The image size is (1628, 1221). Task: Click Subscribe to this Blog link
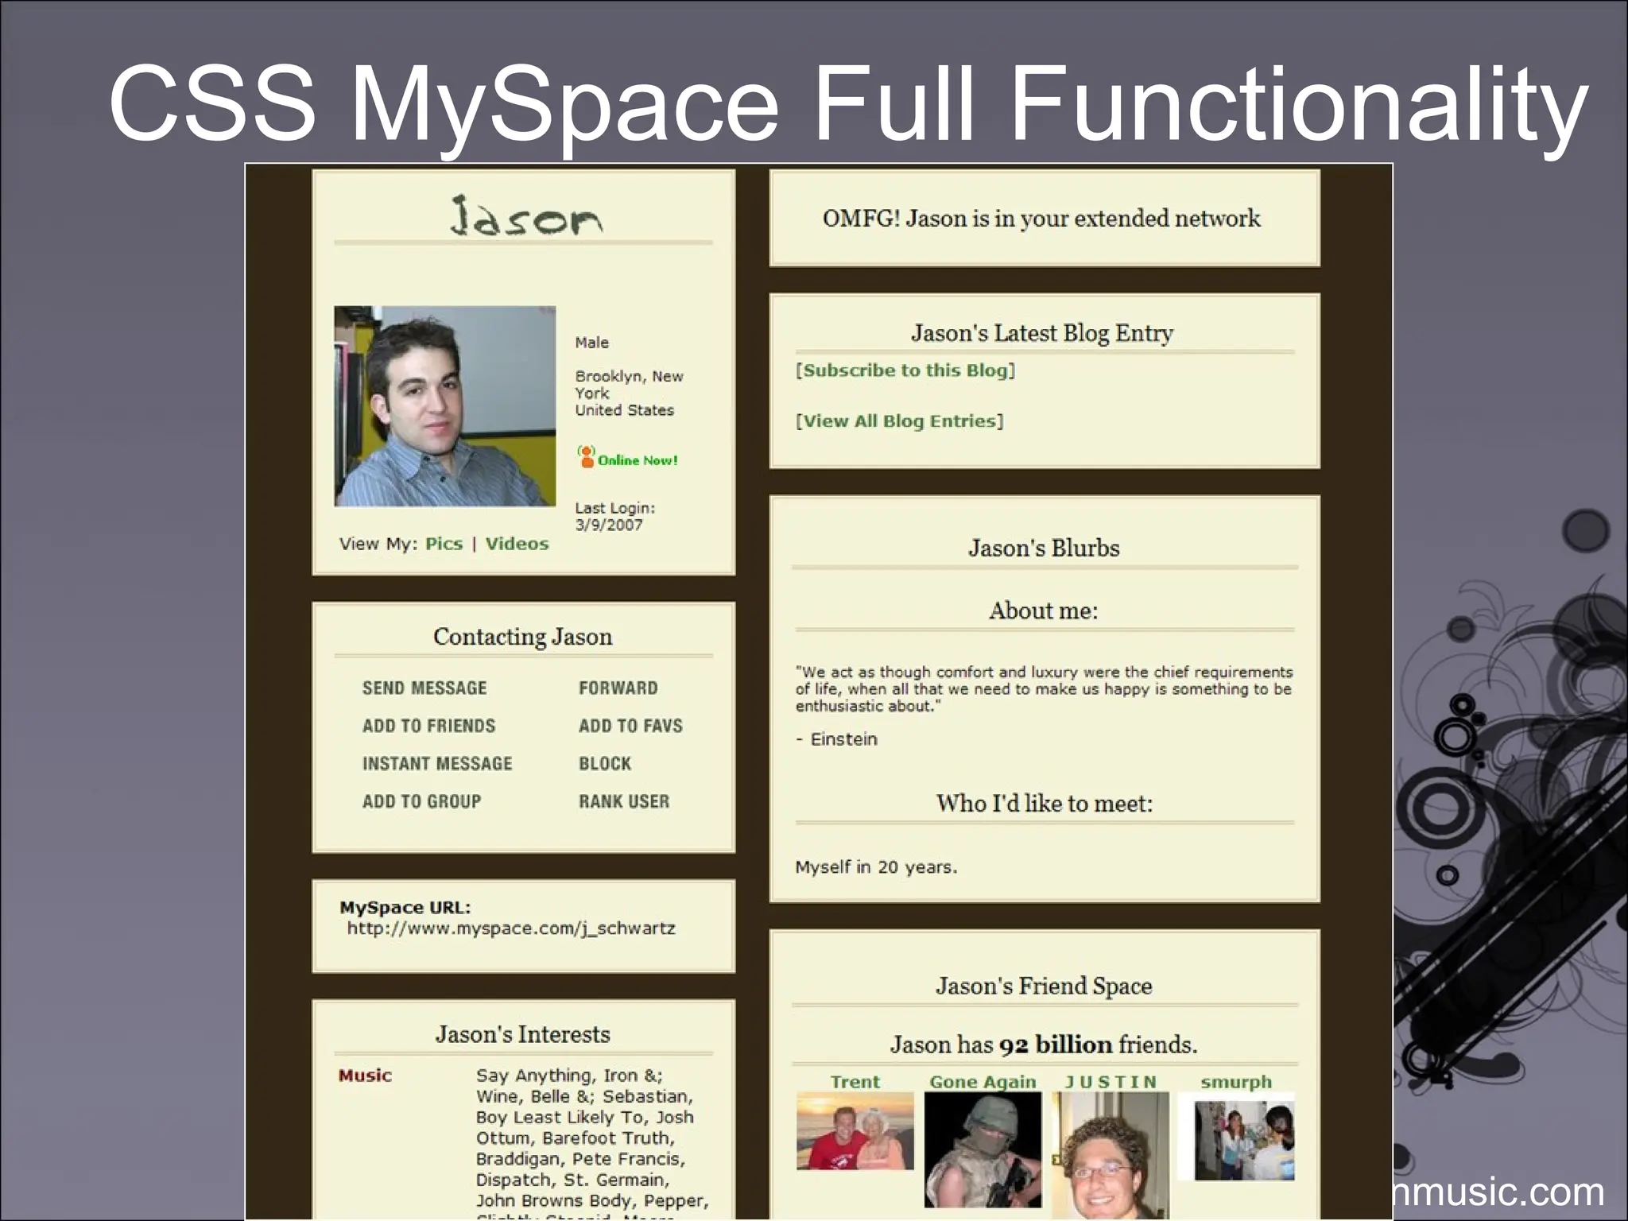905,370
